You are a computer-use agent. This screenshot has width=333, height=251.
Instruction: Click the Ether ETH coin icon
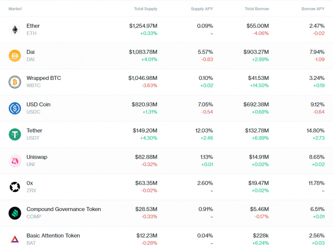click(15, 30)
